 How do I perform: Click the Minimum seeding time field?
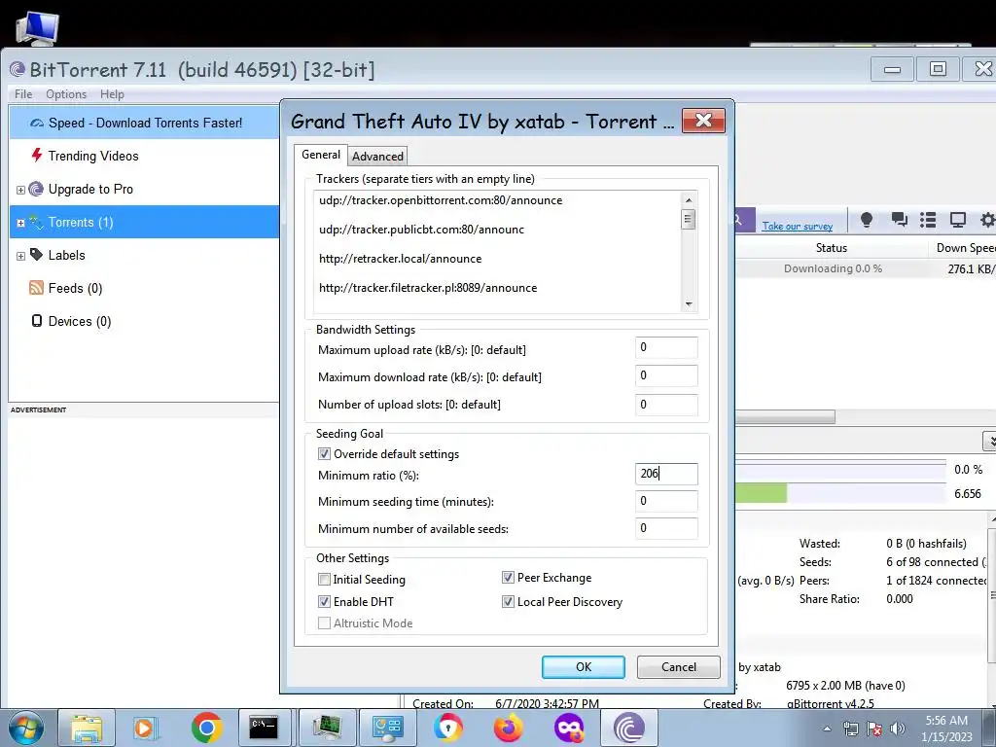tap(666, 501)
